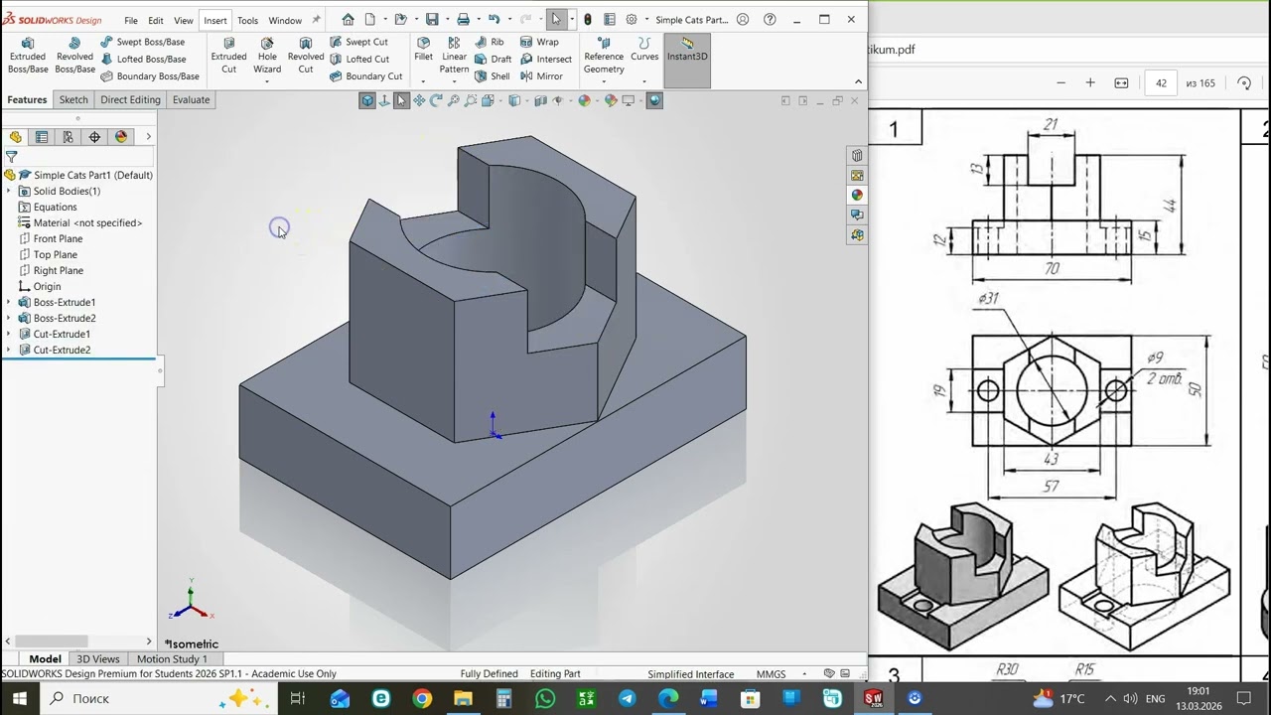Screen dimensions: 1271x715
Task: Click PDF viewer page number field
Action: (1161, 82)
